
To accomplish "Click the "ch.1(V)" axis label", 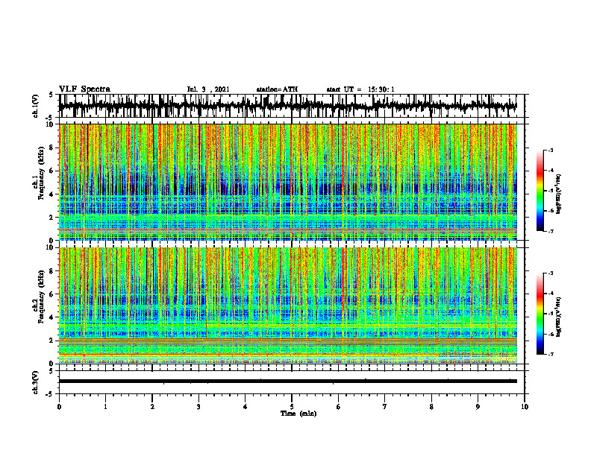I will (36, 106).
